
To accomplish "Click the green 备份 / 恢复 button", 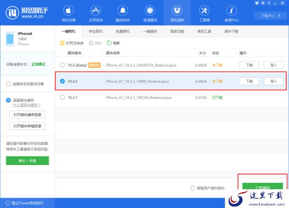I will [27, 161].
